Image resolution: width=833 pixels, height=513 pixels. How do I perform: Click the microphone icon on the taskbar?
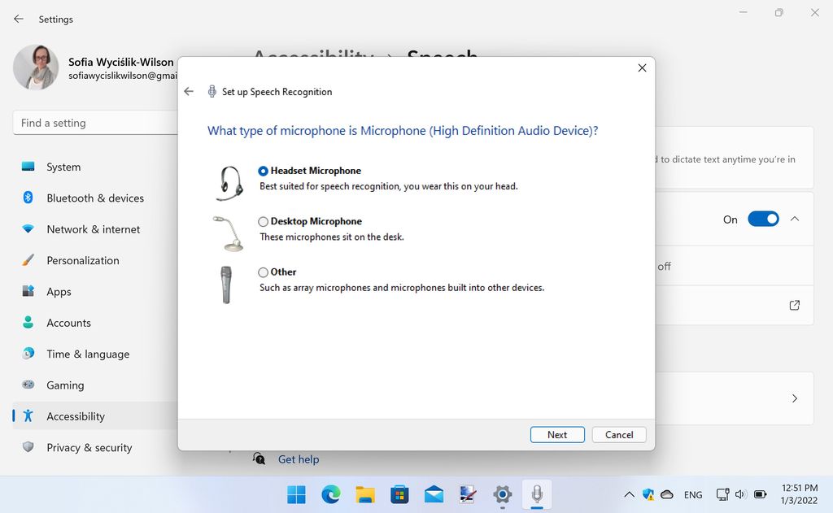[x=537, y=493]
